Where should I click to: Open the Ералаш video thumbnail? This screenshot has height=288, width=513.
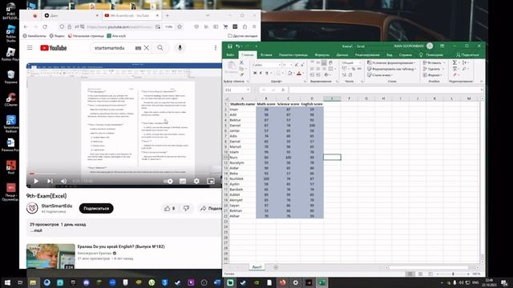[50, 256]
